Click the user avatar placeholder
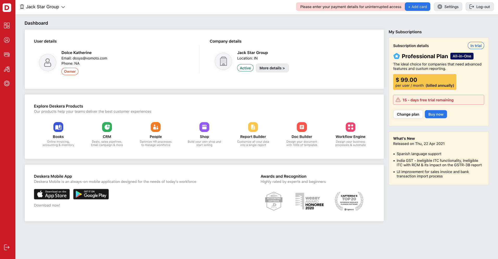The width and height of the screenshot is (498, 259). click(x=48, y=63)
